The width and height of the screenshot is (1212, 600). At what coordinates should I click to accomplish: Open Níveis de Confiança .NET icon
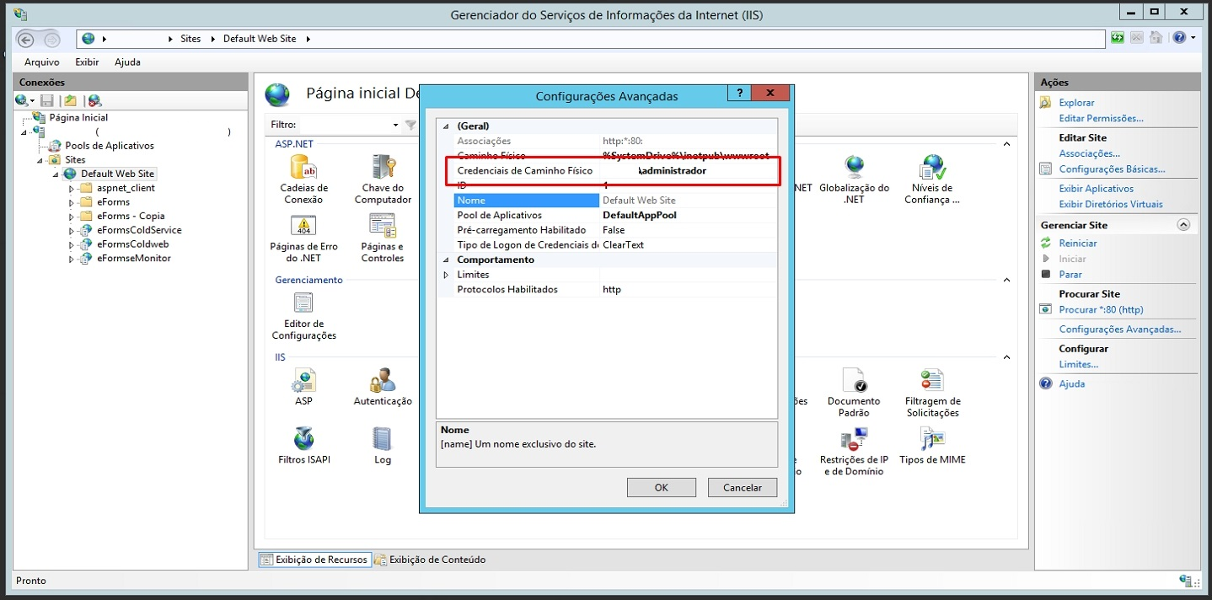[x=932, y=169]
